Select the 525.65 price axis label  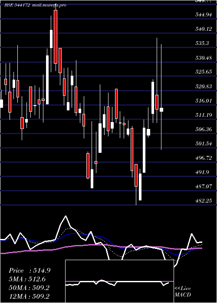click(204, 72)
